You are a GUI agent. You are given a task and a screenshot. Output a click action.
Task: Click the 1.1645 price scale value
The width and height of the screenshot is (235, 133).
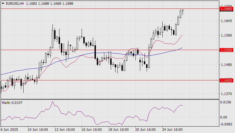coord(226,21)
